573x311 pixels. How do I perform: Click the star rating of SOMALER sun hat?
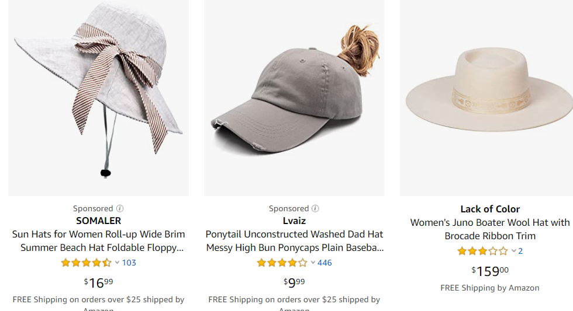tap(87, 263)
